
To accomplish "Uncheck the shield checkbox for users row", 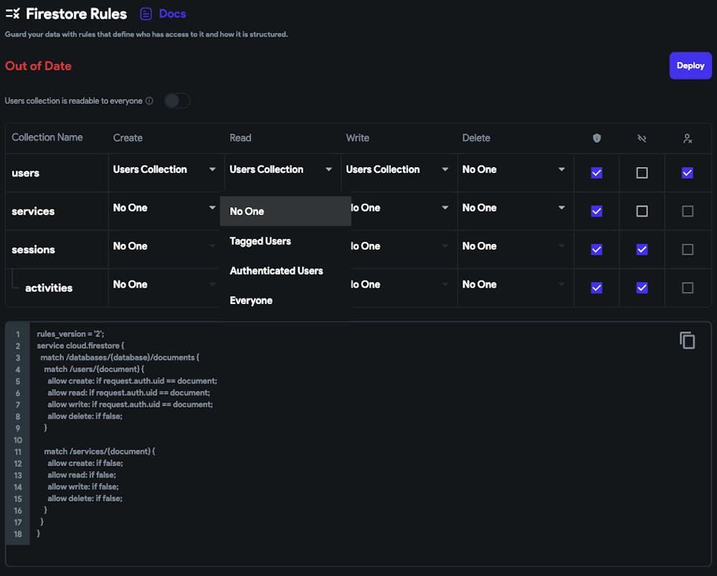I will pos(597,173).
